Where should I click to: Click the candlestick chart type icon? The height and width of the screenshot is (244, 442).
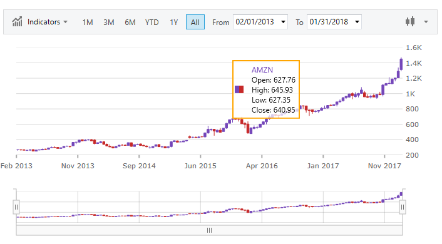pos(410,22)
